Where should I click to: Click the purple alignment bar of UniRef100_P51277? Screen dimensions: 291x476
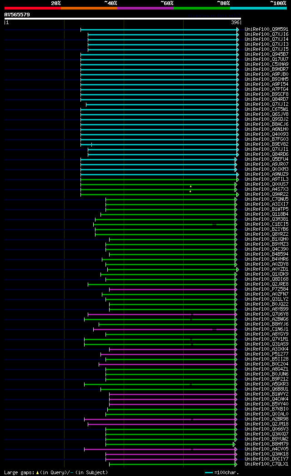click(168, 354)
